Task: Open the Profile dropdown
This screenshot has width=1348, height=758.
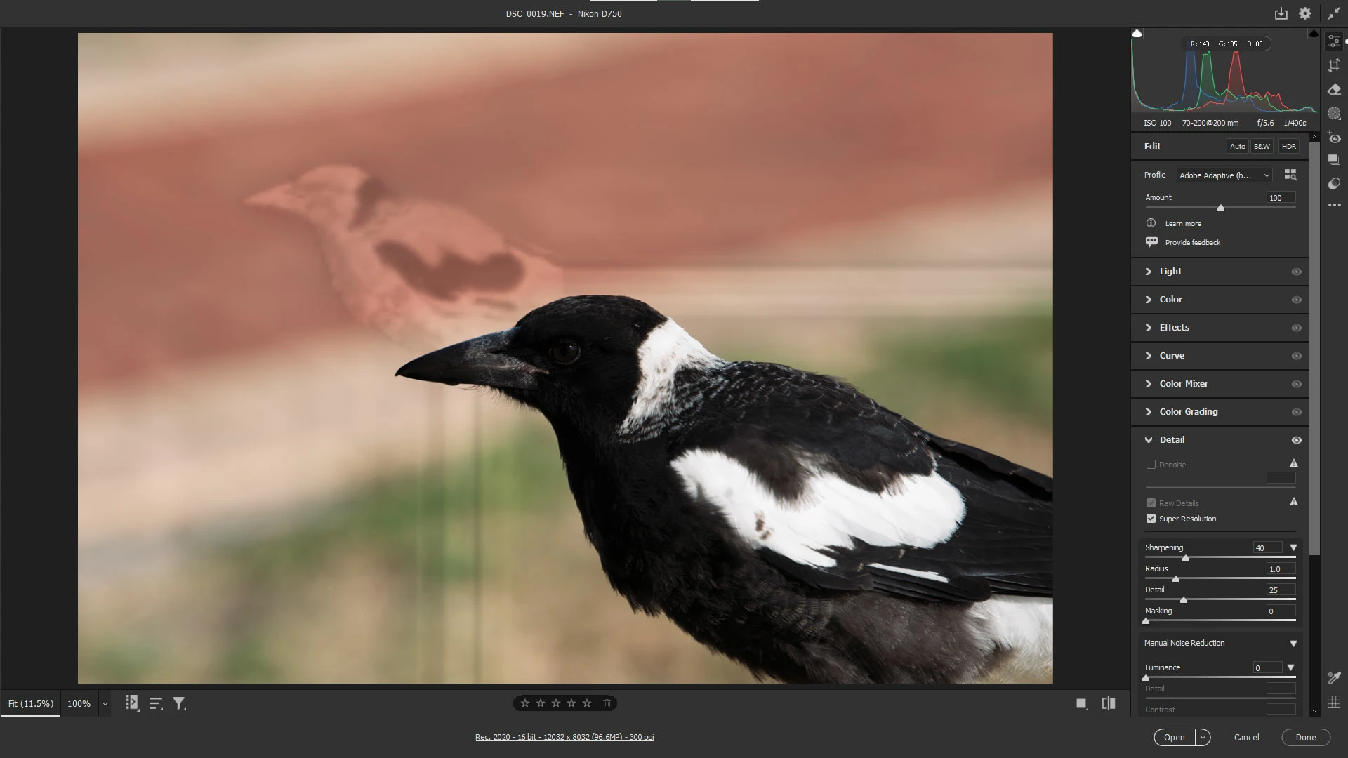Action: [1224, 175]
